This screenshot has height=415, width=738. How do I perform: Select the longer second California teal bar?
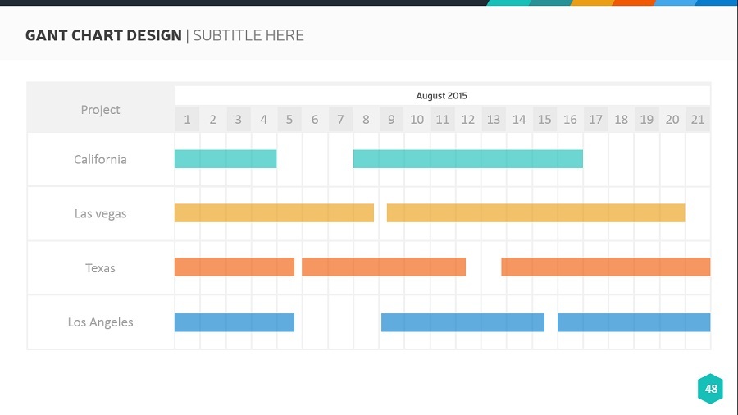468,159
